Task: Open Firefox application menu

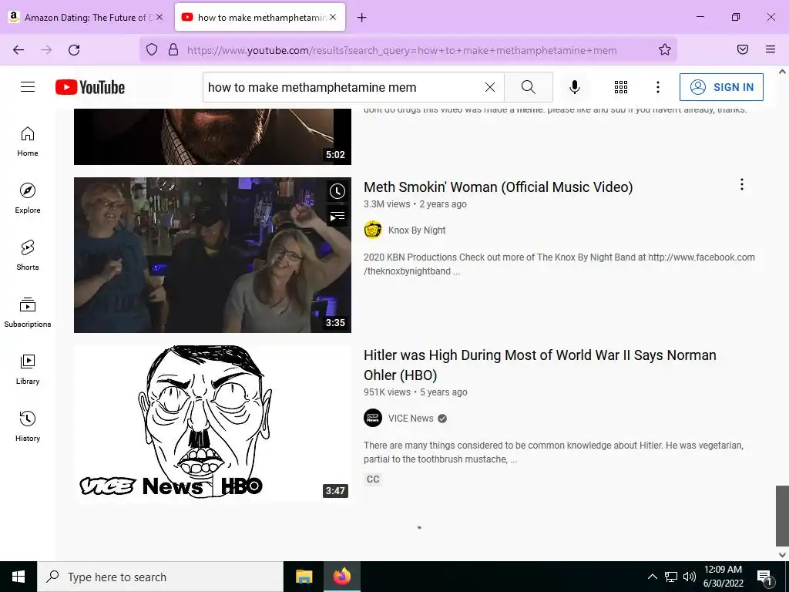Action: pos(771,49)
